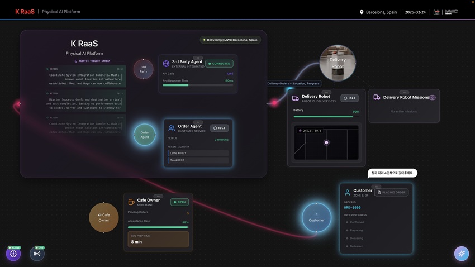Select the Barcelona, Spain location item
The image size is (475, 267).
click(x=378, y=12)
